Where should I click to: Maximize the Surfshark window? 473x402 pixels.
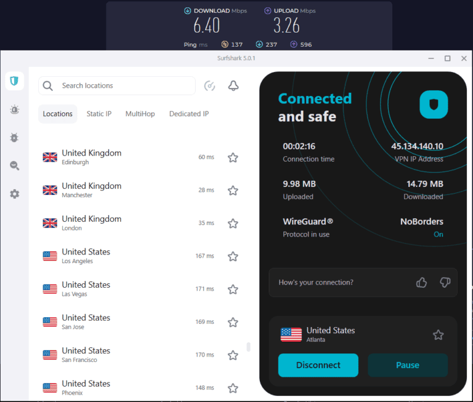[447, 58]
